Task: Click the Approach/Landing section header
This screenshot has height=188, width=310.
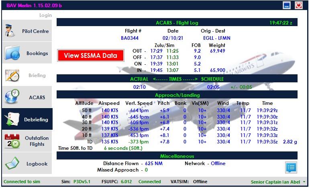Action: click(177, 95)
